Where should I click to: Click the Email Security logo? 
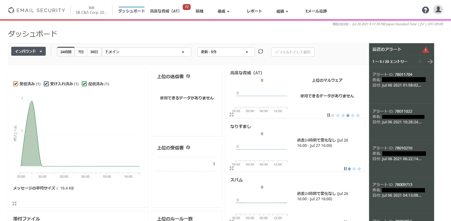37,10
